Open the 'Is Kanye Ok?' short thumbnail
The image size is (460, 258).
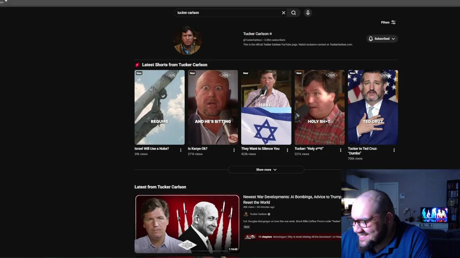(213, 107)
